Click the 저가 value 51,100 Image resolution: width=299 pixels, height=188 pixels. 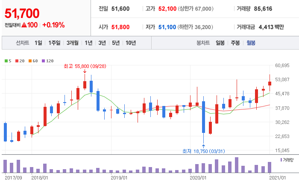pos(167,27)
